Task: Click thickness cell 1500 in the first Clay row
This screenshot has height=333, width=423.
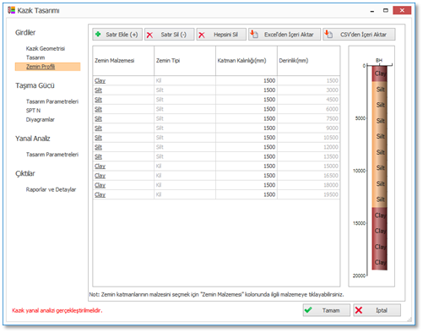Action: pos(247,80)
